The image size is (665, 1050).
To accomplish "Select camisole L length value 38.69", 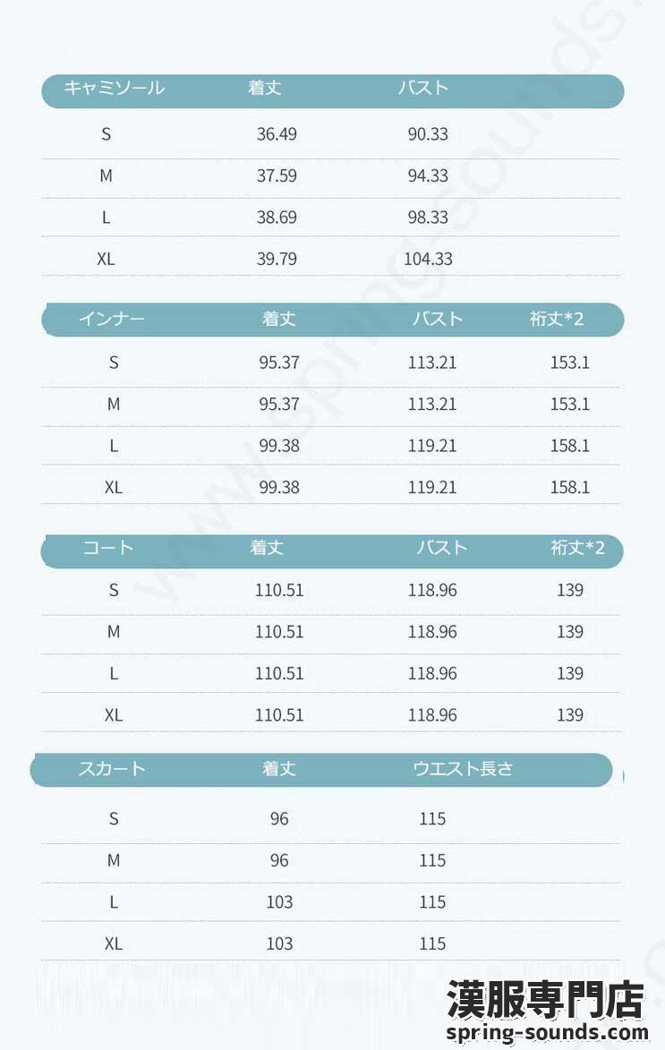I will [x=277, y=218].
